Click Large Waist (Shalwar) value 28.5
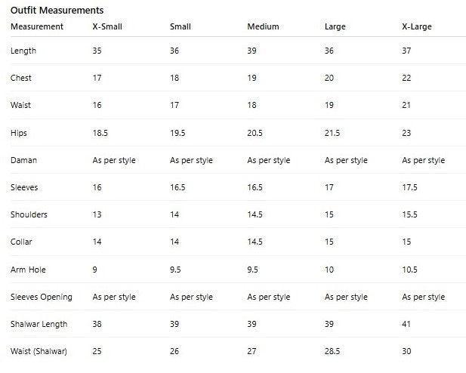The height and width of the screenshot is (373, 466). coord(332,352)
